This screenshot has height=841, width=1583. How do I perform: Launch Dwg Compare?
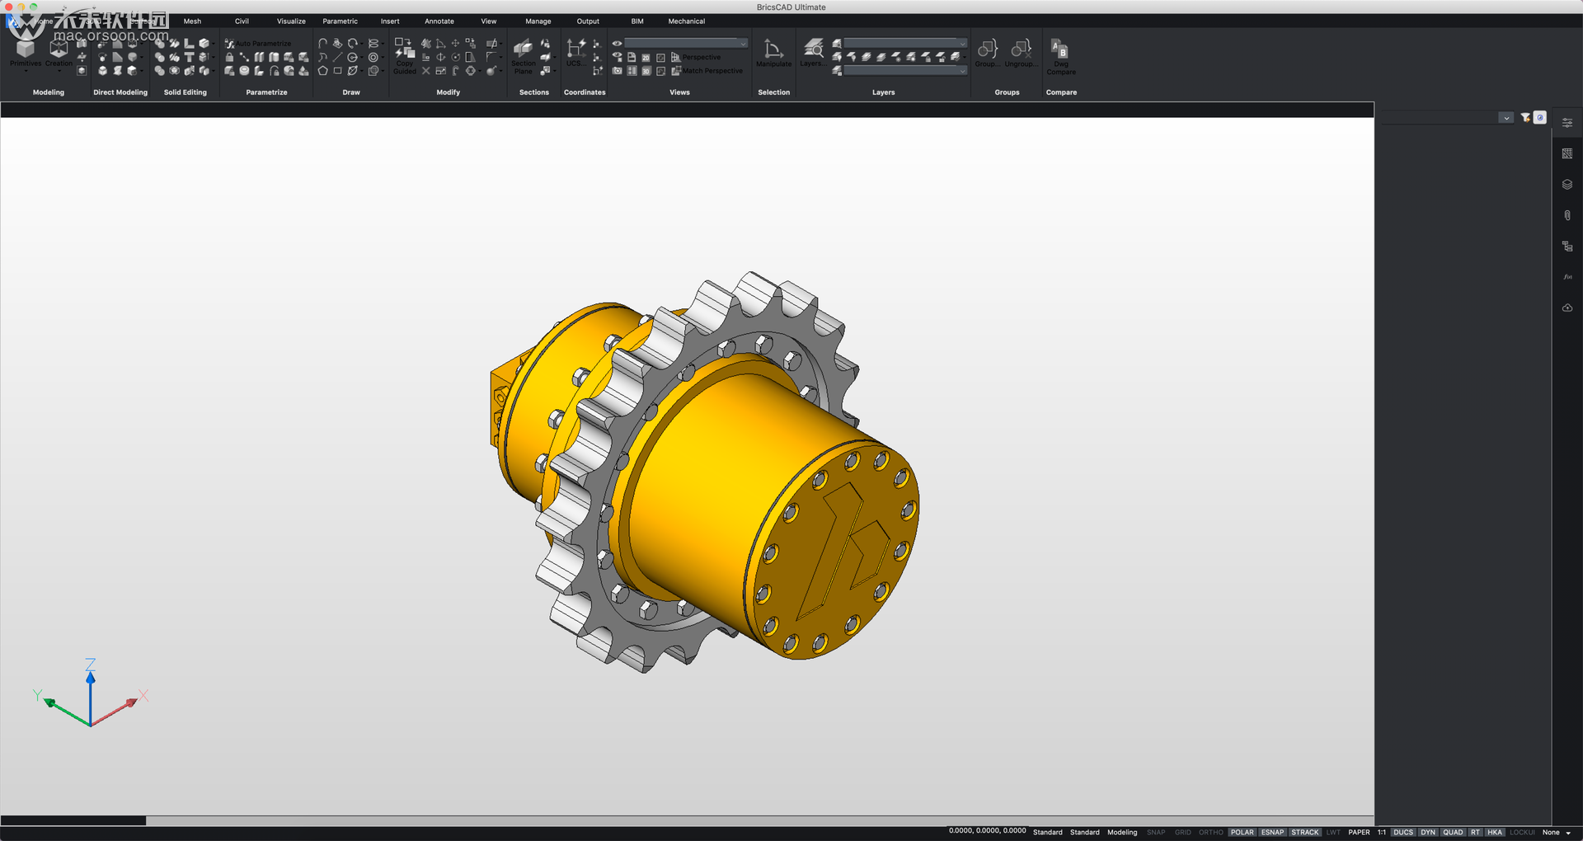[1061, 57]
